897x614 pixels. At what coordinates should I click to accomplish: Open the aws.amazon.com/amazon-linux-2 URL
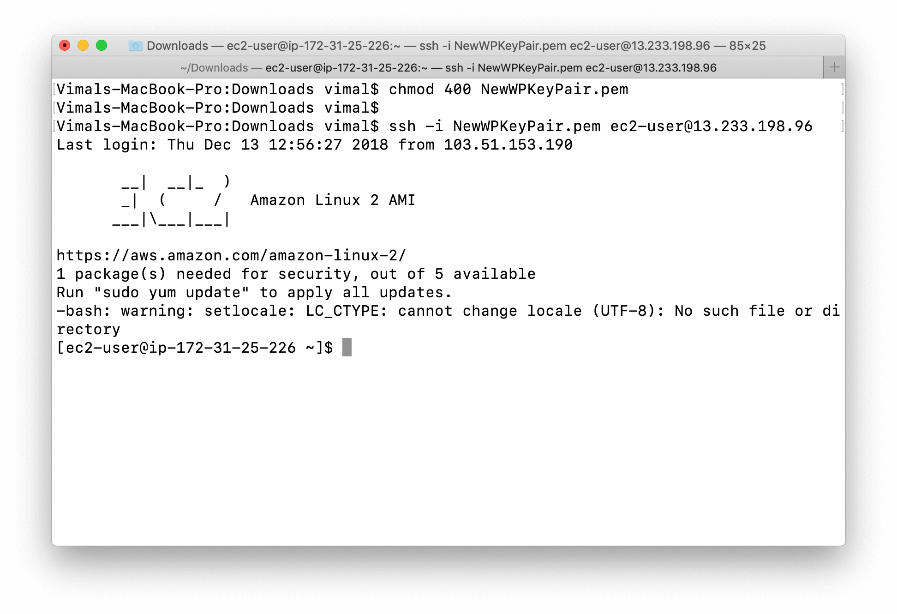tap(231, 255)
